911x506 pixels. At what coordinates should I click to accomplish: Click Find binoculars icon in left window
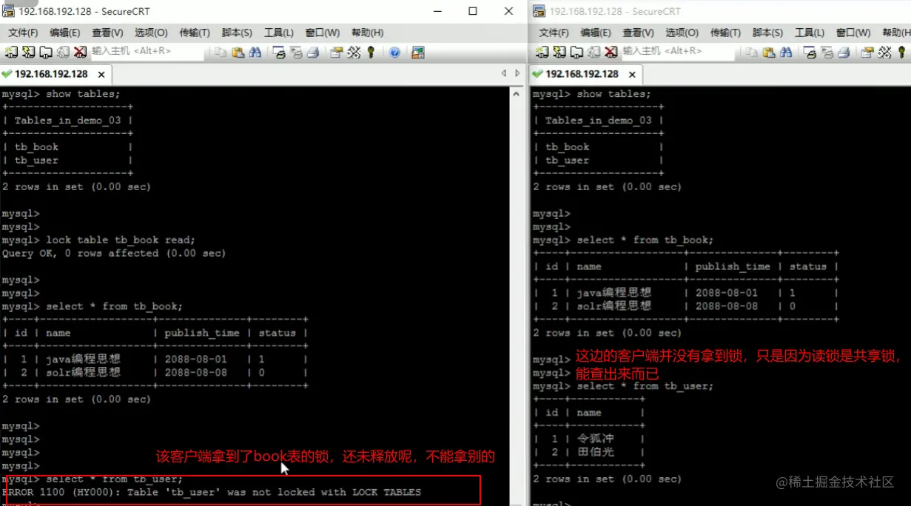[255, 52]
